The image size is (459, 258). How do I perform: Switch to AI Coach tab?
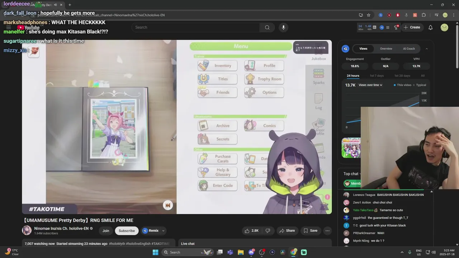point(409,49)
